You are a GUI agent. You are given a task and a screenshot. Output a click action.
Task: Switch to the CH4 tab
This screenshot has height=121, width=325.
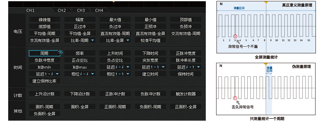click(99, 10)
